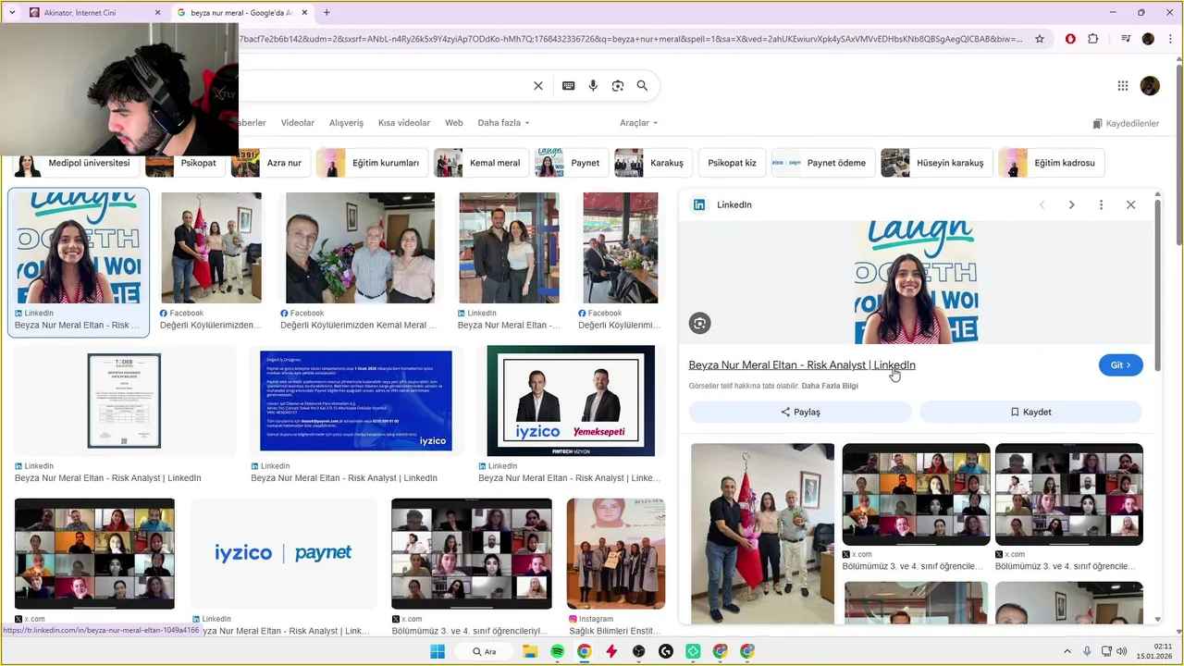Select the Karakuş filter chip
This screenshot has width=1184, height=666.
coord(654,163)
